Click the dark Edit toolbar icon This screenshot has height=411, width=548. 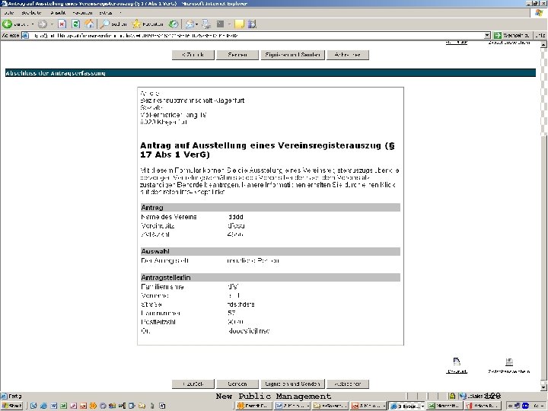coord(220,24)
